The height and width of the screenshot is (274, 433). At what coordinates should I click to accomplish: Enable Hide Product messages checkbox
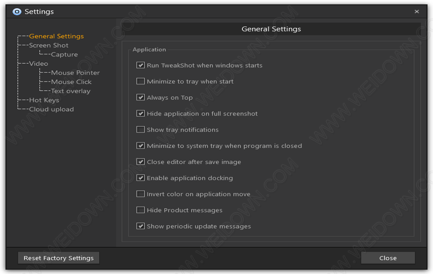[x=140, y=210]
